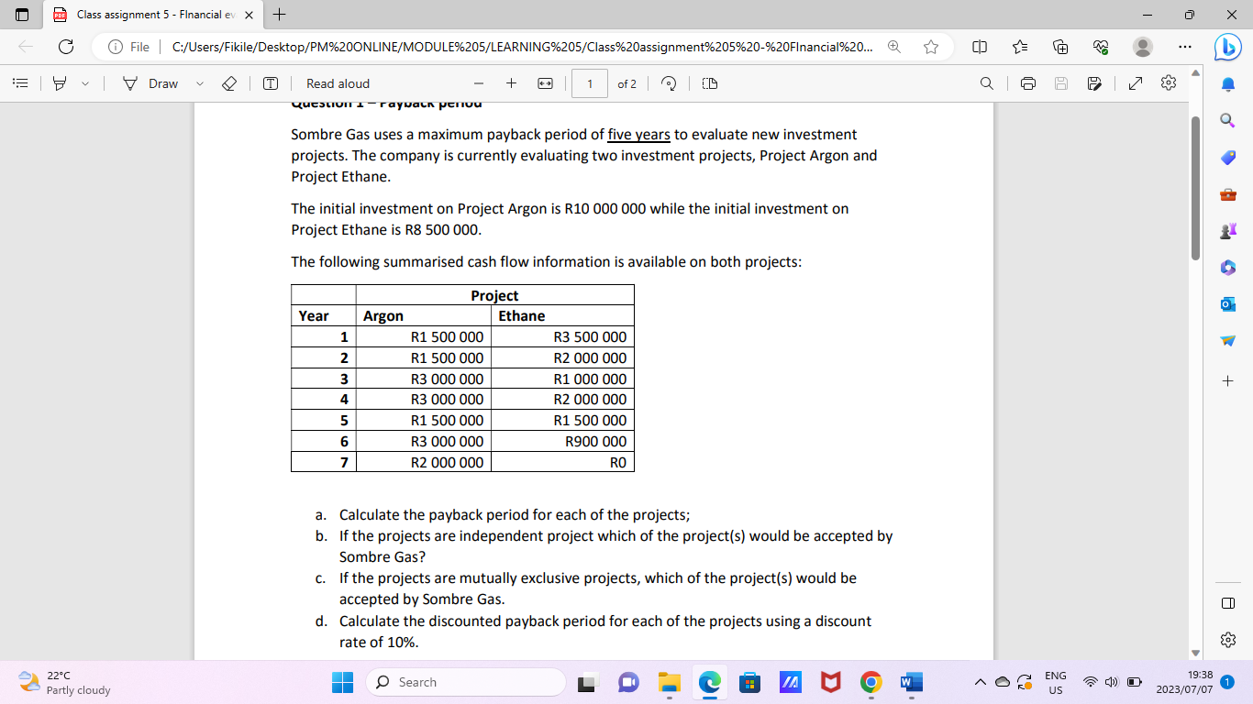Open the tab actions menu
The width and height of the screenshot is (1253, 704).
(x=21, y=15)
